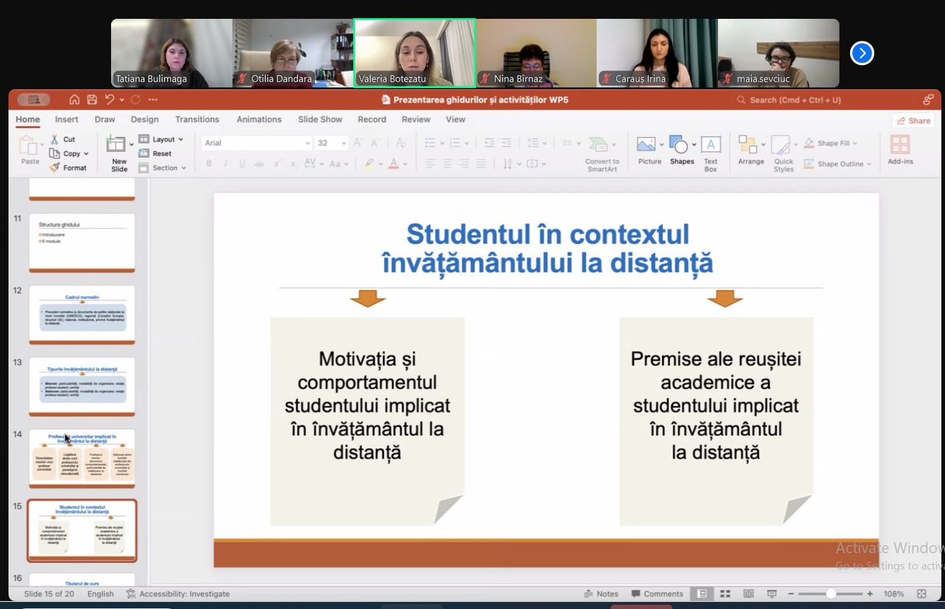The image size is (945, 609).
Task: Click the Undo arrow icon
Action: click(x=109, y=100)
